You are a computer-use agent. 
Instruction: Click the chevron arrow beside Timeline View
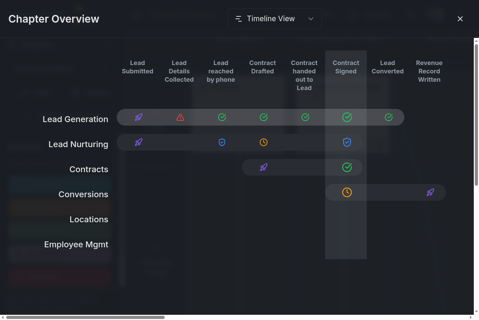[x=311, y=19]
